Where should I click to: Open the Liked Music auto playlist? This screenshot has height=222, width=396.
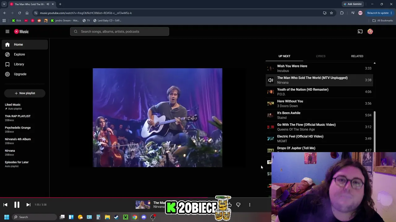pos(25,106)
